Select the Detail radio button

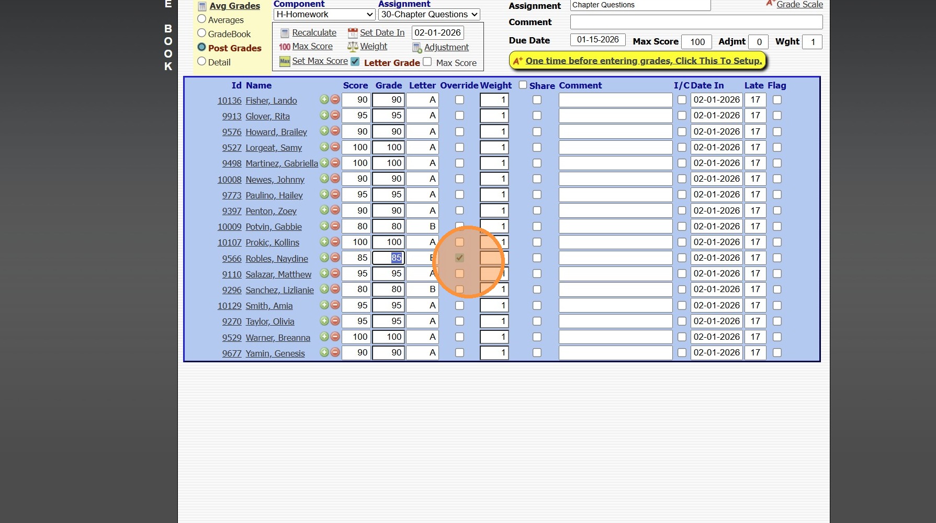pyautogui.click(x=201, y=61)
